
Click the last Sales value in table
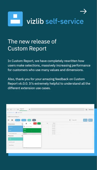click(54, 134)
